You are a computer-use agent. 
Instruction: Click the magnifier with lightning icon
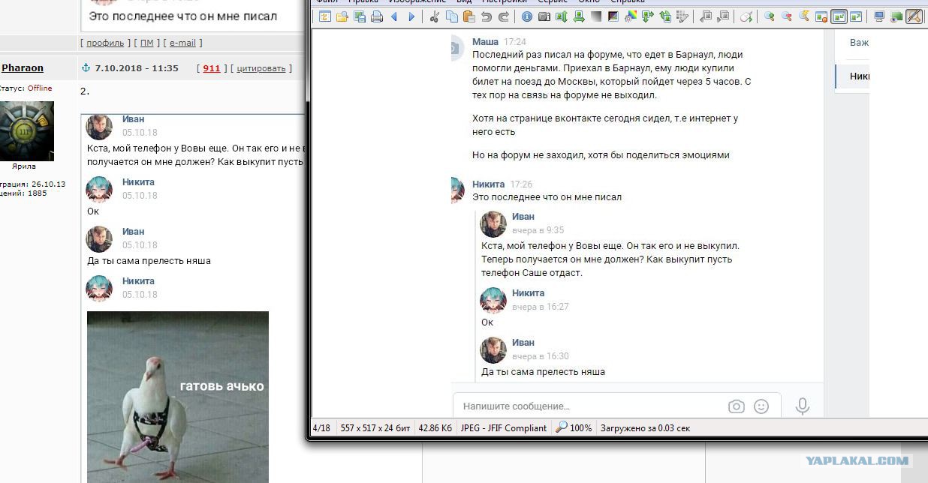click(x=803, y=16)
